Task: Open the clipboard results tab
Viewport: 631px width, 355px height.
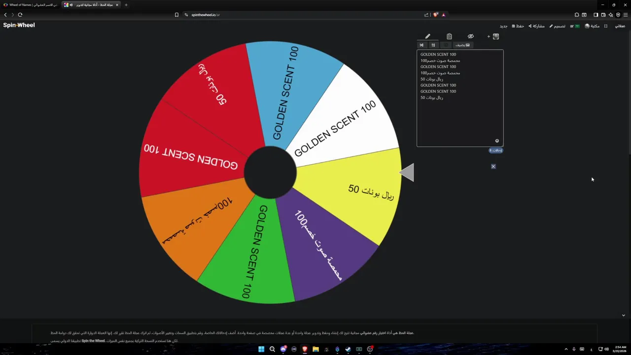Action: [449, 36]
